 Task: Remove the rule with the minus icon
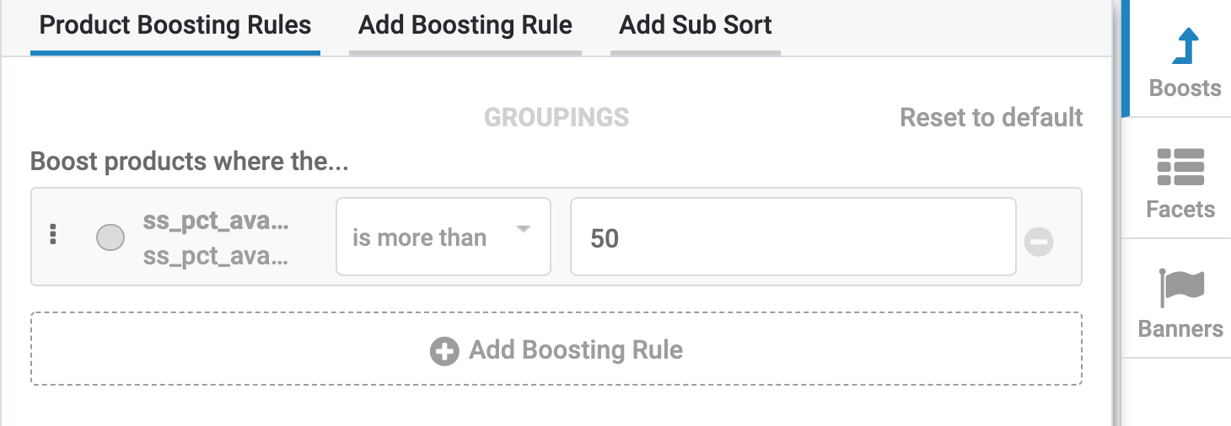pyautogui.click(x=1039, y=242)
